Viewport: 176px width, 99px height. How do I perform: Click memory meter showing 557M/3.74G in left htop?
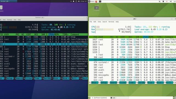[x=19, y=27]
